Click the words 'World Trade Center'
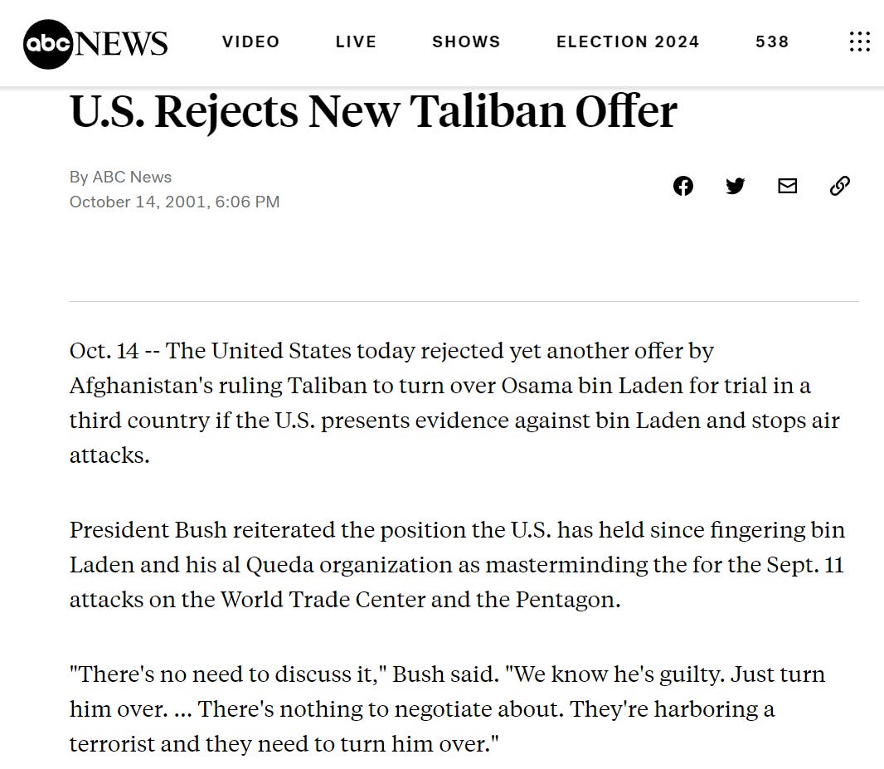Image resolution: width=884 pixels, height=769 pixels. (323, 599)
